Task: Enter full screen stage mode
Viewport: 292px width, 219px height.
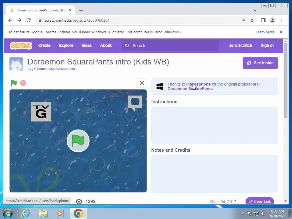Action: 142,83
